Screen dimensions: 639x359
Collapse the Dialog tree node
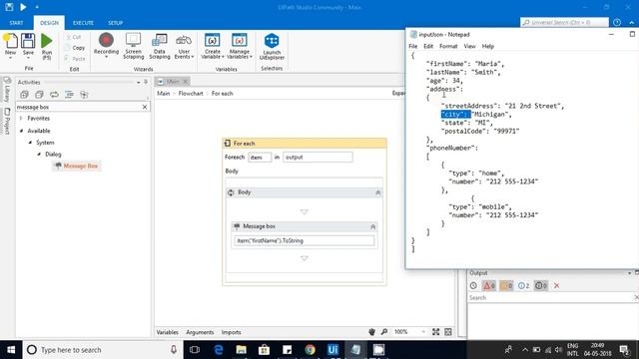point(39,155)
